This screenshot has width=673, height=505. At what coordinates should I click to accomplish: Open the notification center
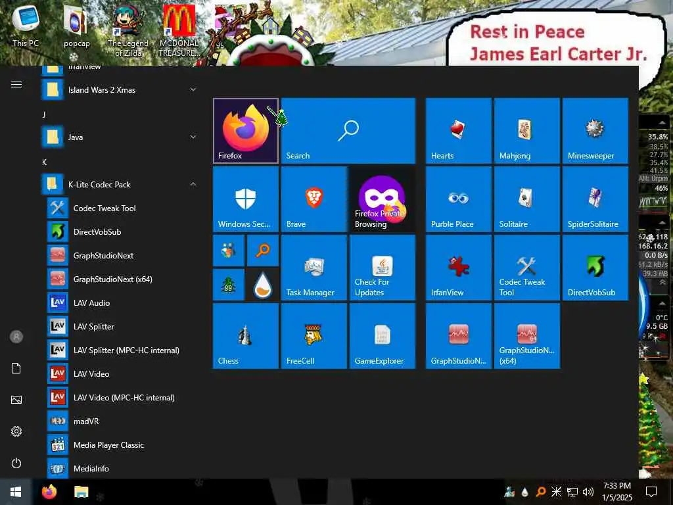(x=651, y=492)
